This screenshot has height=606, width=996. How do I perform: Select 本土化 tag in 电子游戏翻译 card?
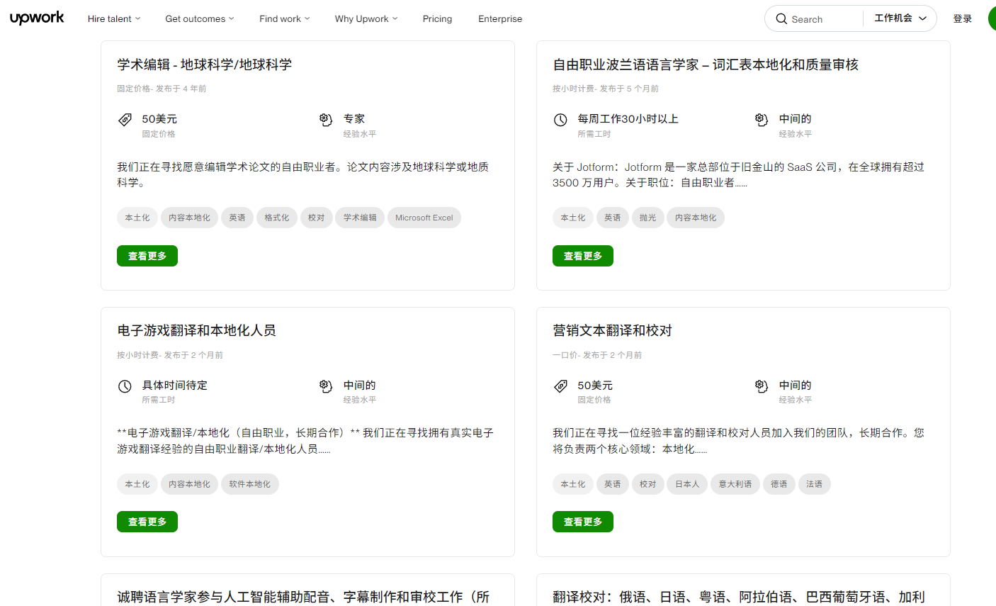[x=137, y=484]
